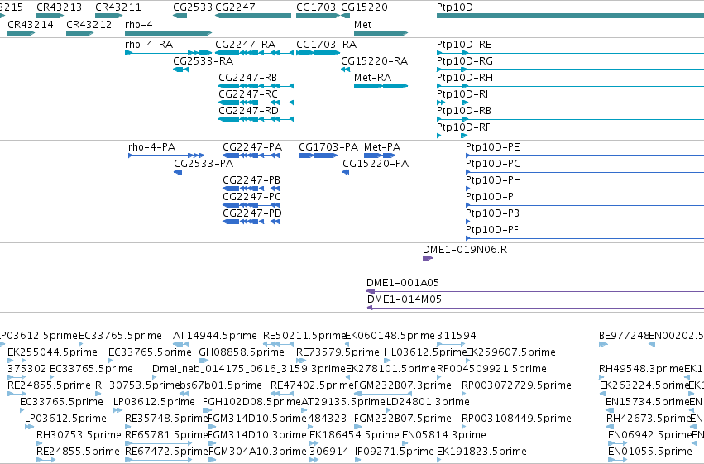The image size is (704, 464).
Task: Select the CR43211 gene feature
Action: [108, 16]
